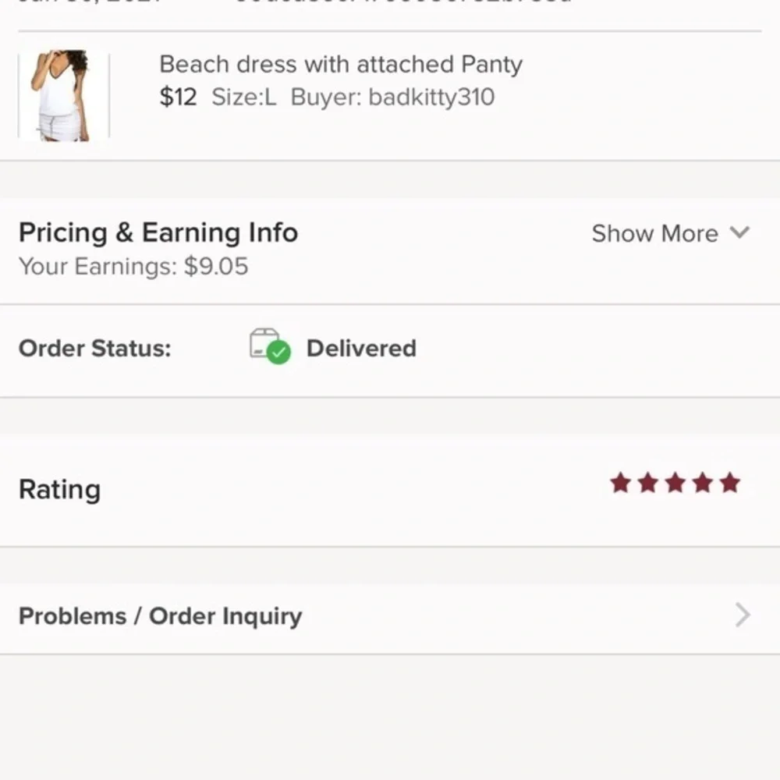Click the Rating section label

pos(59,489)
